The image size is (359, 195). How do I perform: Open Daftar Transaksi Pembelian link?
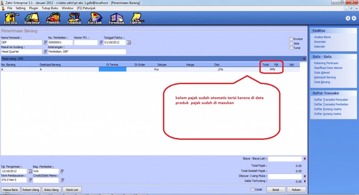point(331,104)
